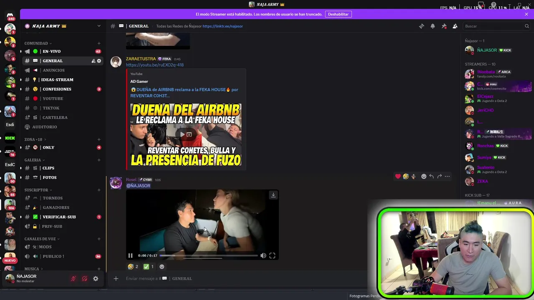This screenshot has height=300, width=534.
Task: Open add reaction picker in message toolbar
Action: 423,176
